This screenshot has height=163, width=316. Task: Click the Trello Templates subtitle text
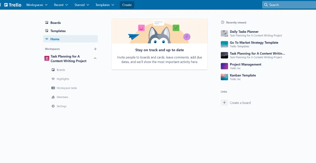(x=240, y=46)
